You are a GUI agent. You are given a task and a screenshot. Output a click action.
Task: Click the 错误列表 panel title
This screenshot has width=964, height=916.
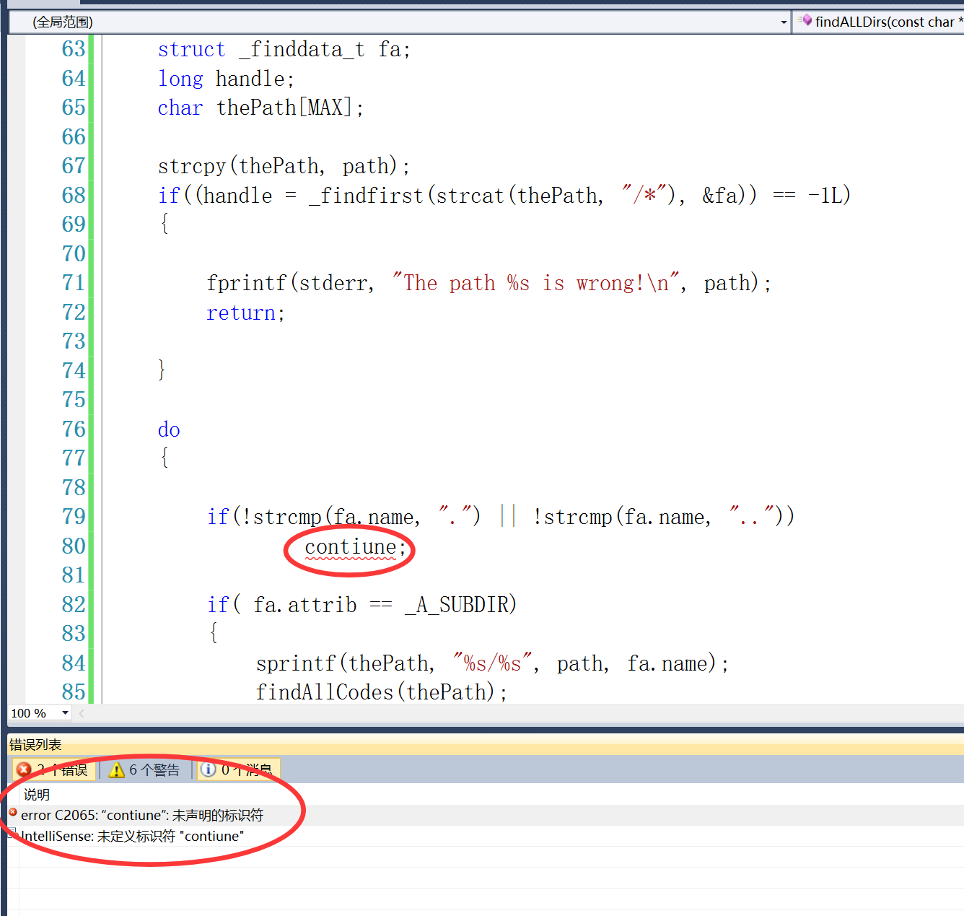click(x=35, y=744)
